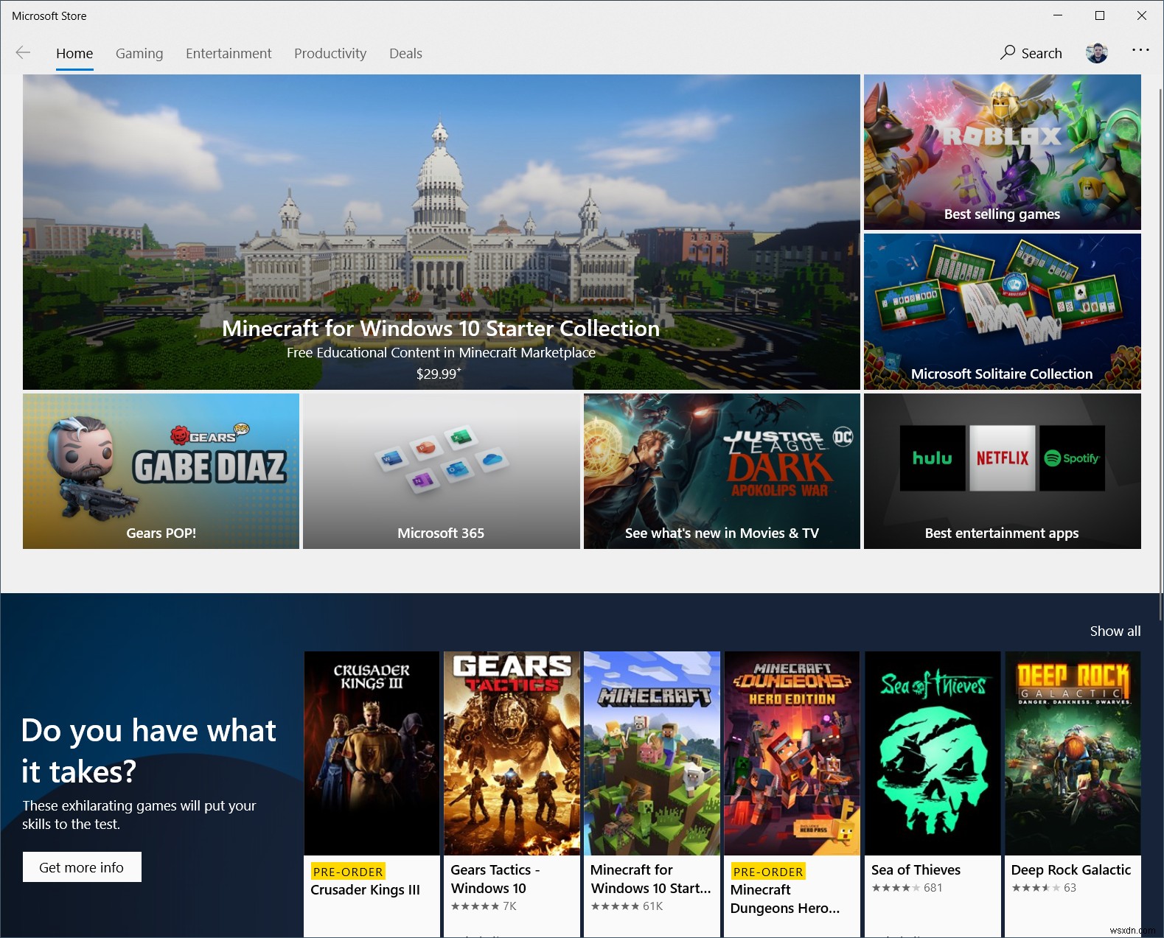Open the Microsoft Solitaire Collection tile
Image resolution: width=1164 pixels, height=938 pixels.
[1002, 312]
